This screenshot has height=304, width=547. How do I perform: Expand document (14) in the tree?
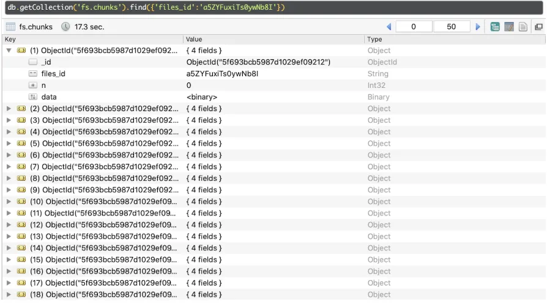(x=9, y=248)
